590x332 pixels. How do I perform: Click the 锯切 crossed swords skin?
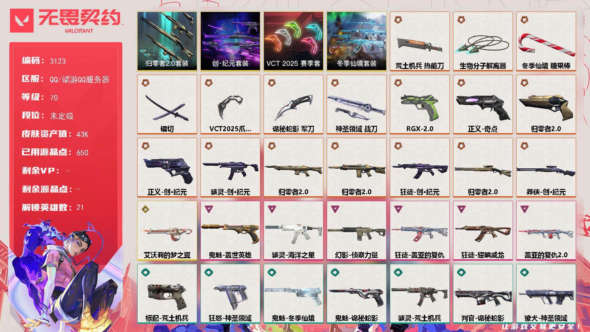tap(167, 105)
